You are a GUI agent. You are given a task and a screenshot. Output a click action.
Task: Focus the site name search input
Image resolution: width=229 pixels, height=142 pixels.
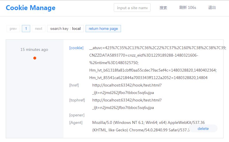132,7
